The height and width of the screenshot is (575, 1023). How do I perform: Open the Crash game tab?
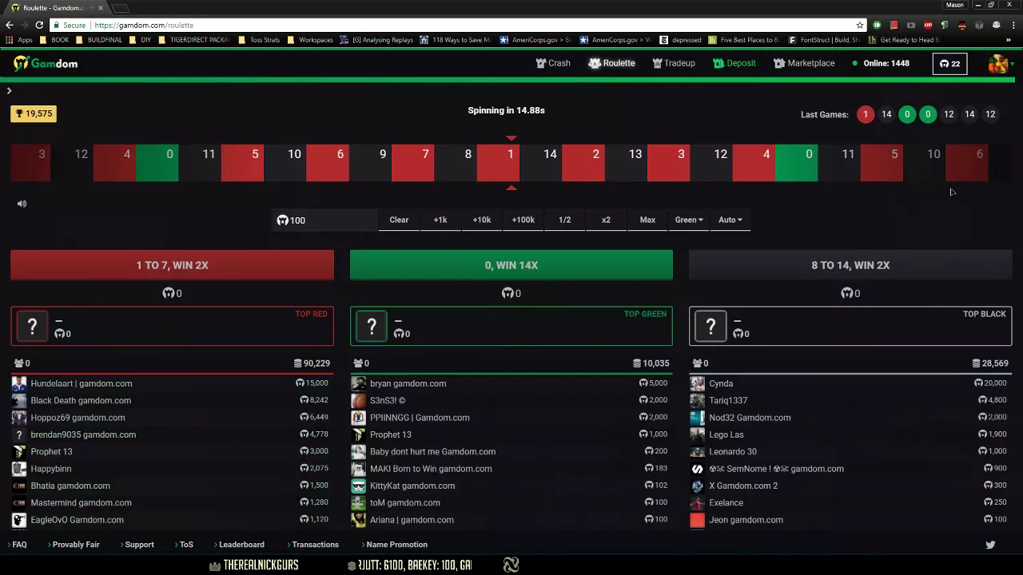click(x=553, y=63)
